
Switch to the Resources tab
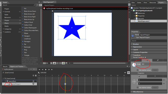coord(153,2)
